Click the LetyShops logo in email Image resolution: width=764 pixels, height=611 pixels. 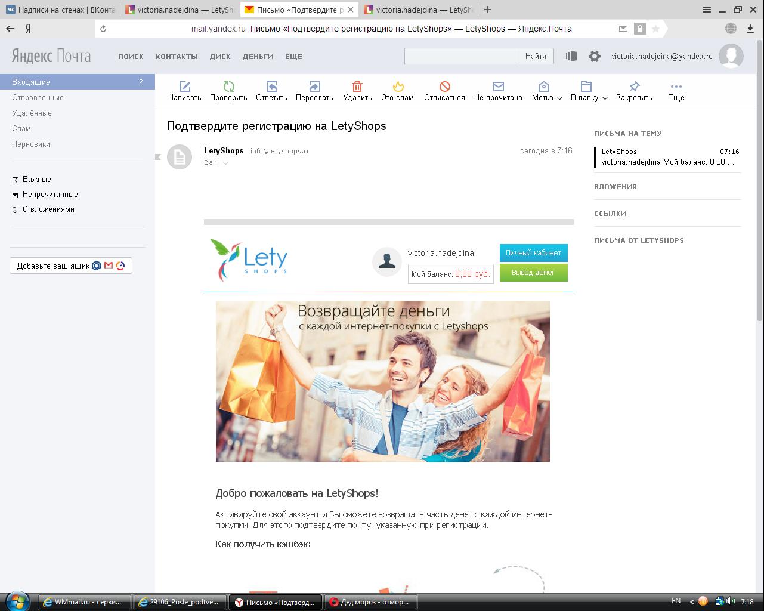pos(249,260)
